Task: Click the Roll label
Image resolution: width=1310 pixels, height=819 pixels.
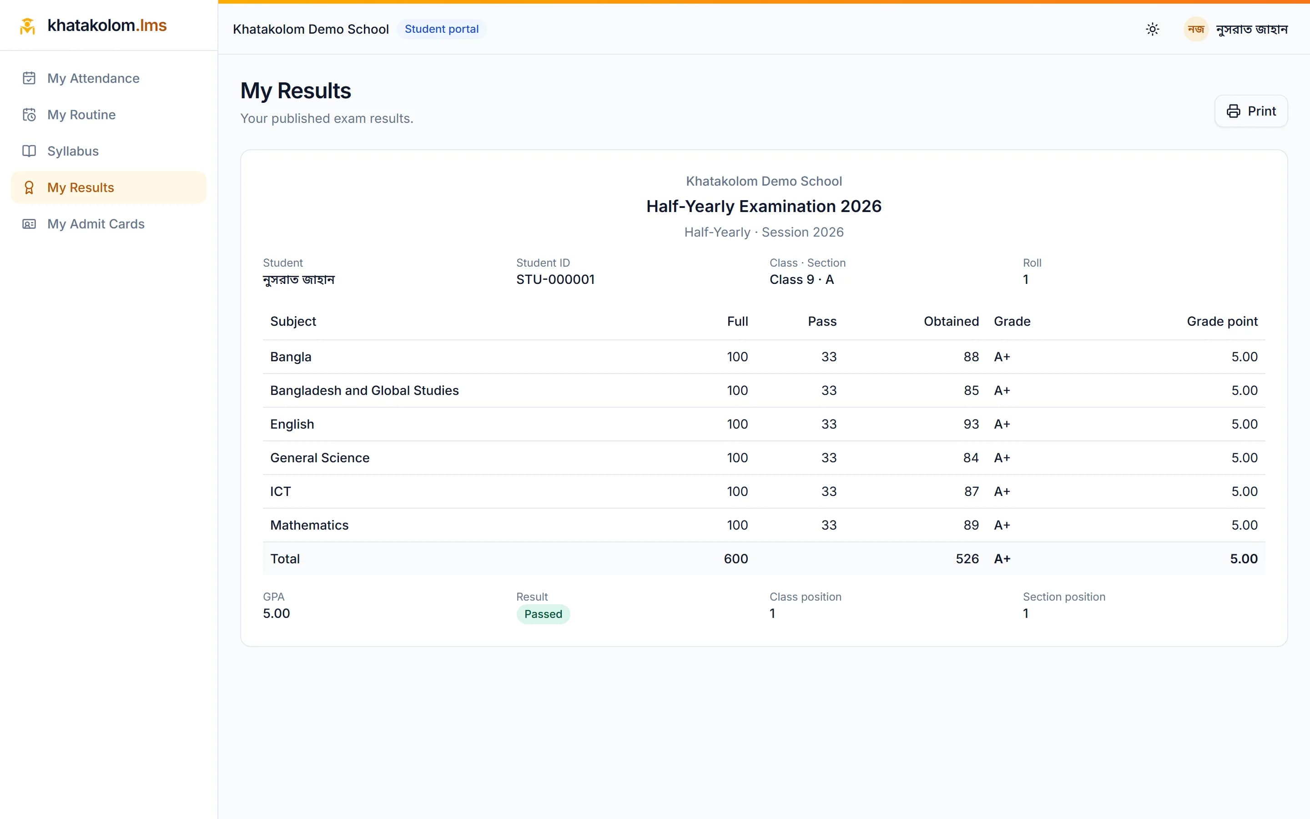Action: coord(1032,263)
